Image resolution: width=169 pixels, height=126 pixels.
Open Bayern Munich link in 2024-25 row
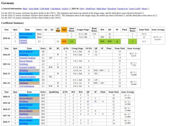tap(26, 52)
